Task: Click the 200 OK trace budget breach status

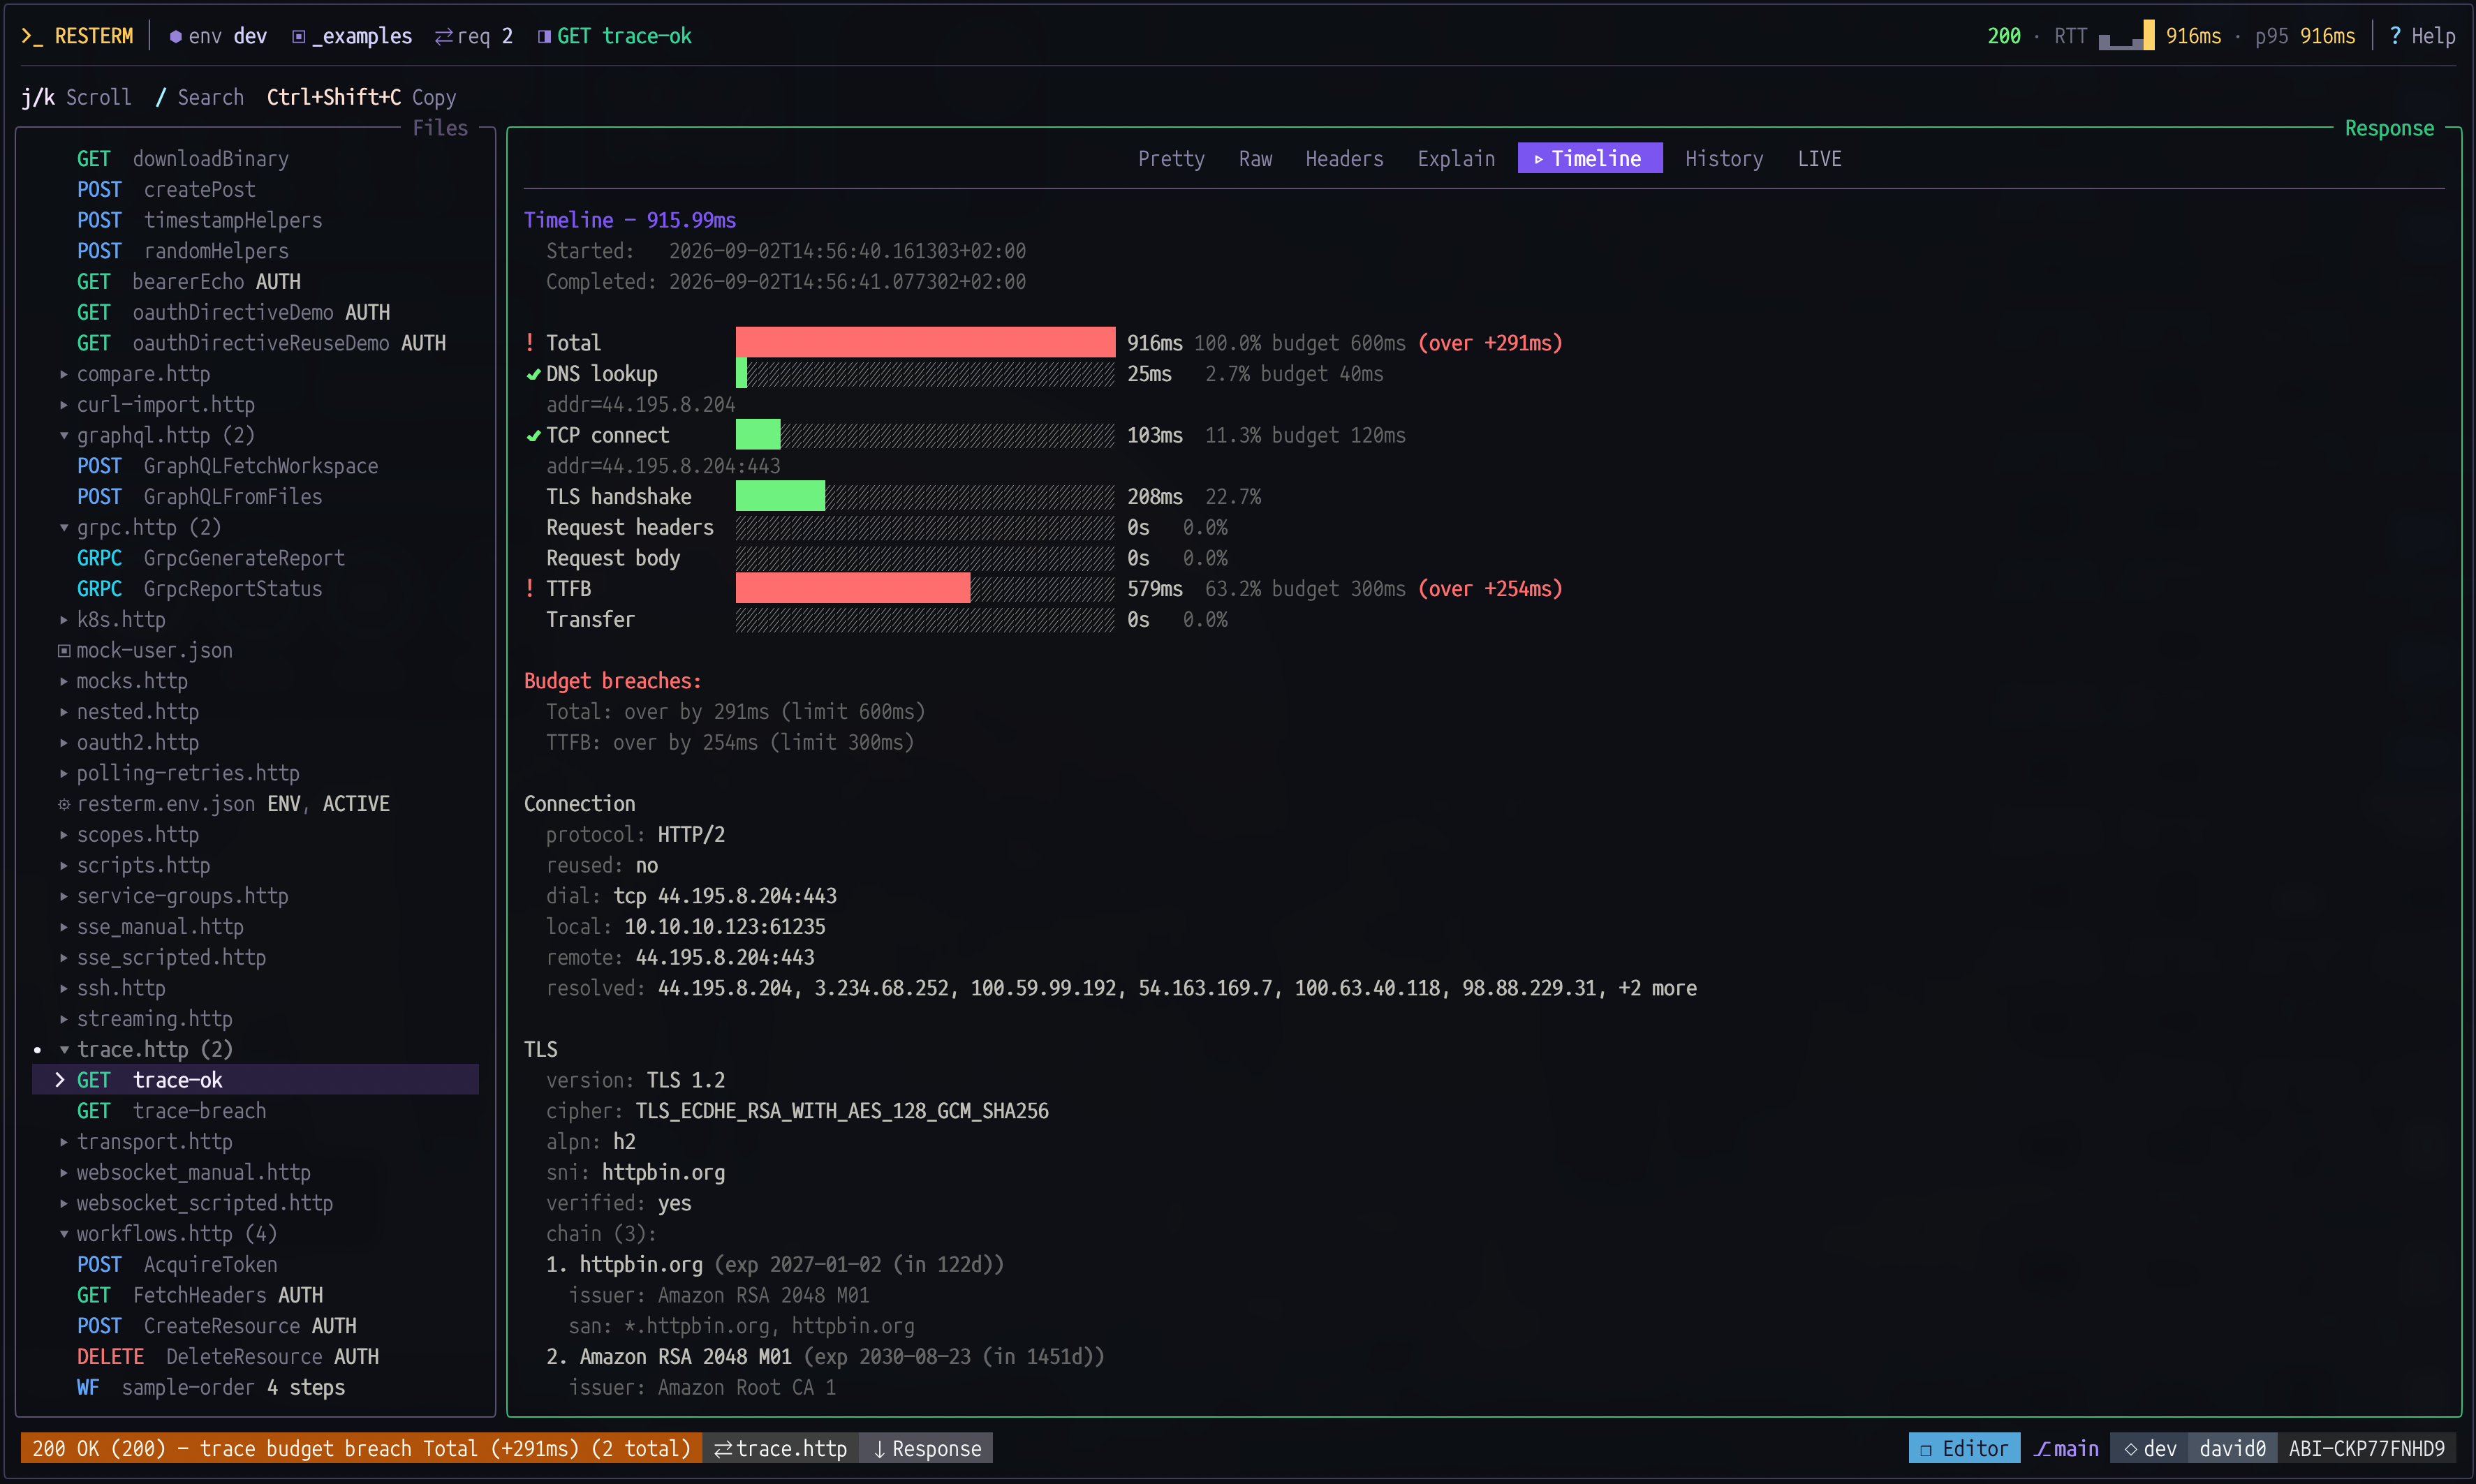Action: (x=361, y=1449)
